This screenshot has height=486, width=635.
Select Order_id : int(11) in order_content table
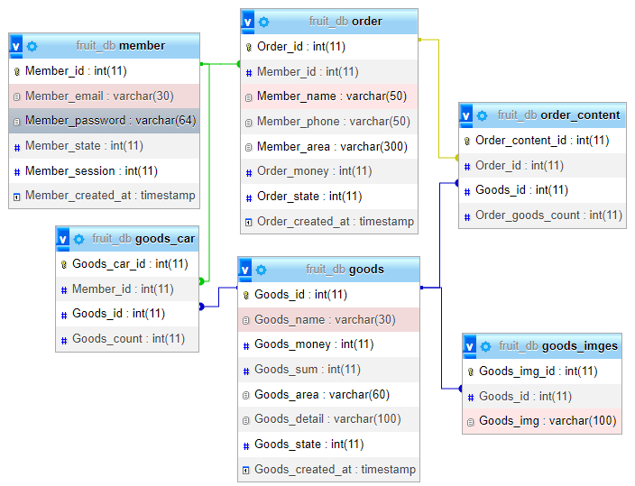[542, 166]
